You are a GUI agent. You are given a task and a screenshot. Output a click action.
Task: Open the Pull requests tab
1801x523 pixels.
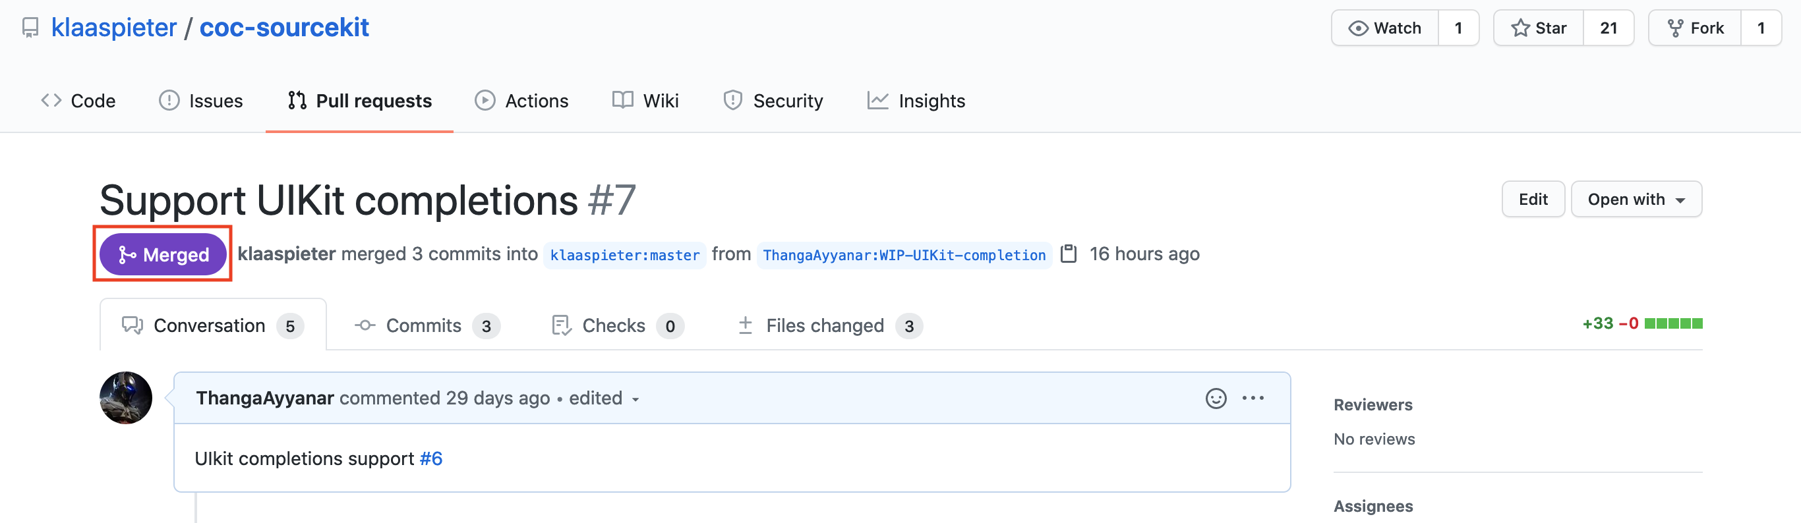pos(359,101)
